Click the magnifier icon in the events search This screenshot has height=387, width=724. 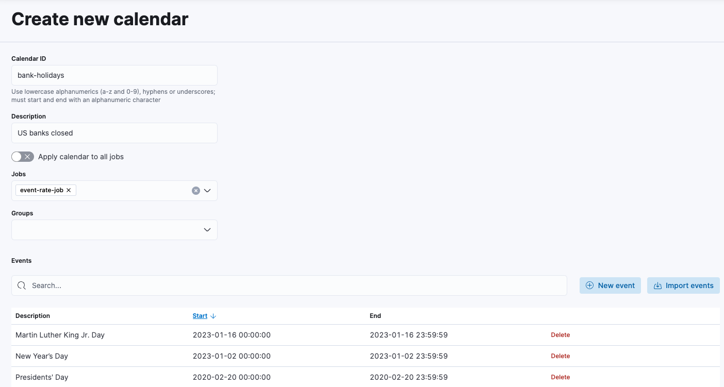click(x=22, y=285)
